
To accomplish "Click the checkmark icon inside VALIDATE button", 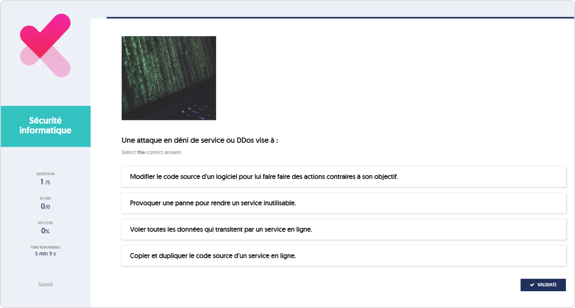I will point(532,285).
